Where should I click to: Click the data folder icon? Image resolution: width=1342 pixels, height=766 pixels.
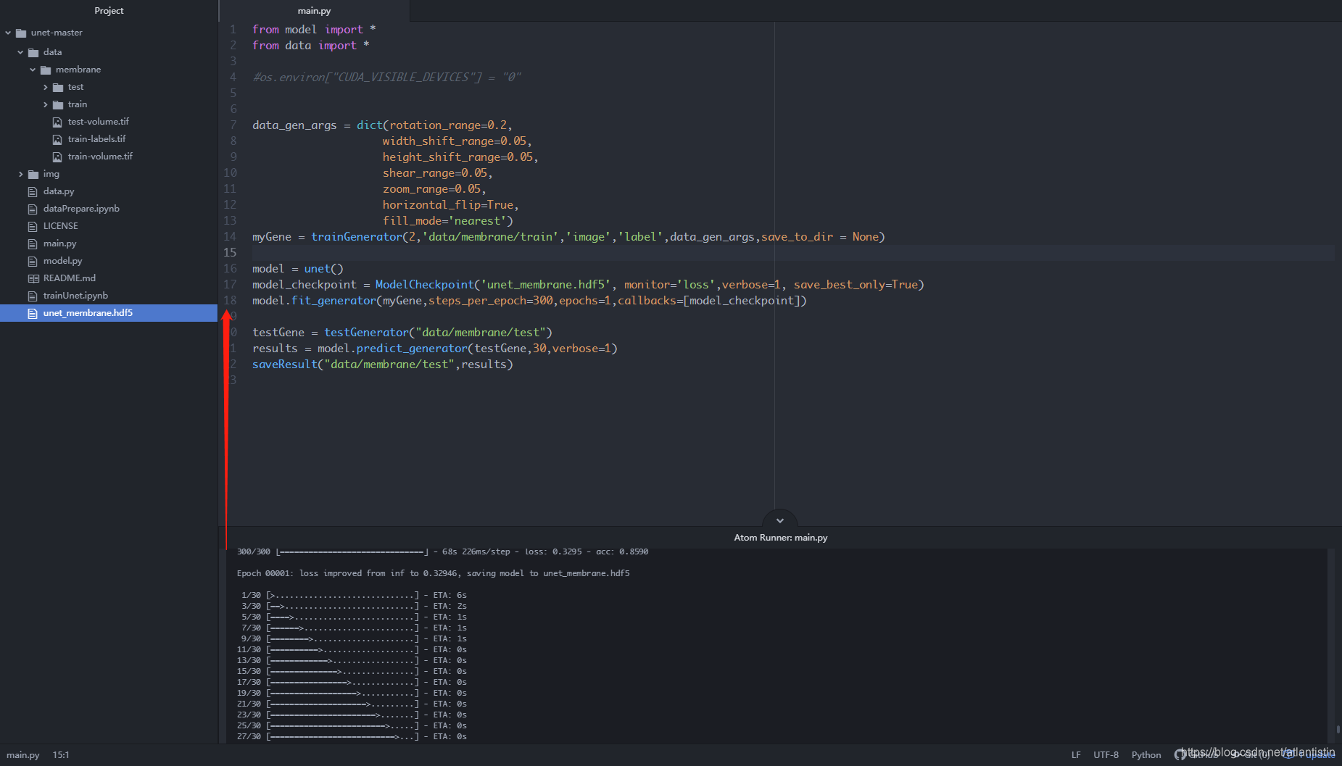pos(33,52)
